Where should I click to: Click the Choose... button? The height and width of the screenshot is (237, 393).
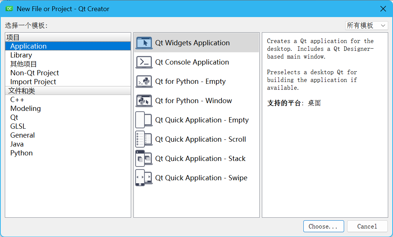coord(324,227)
